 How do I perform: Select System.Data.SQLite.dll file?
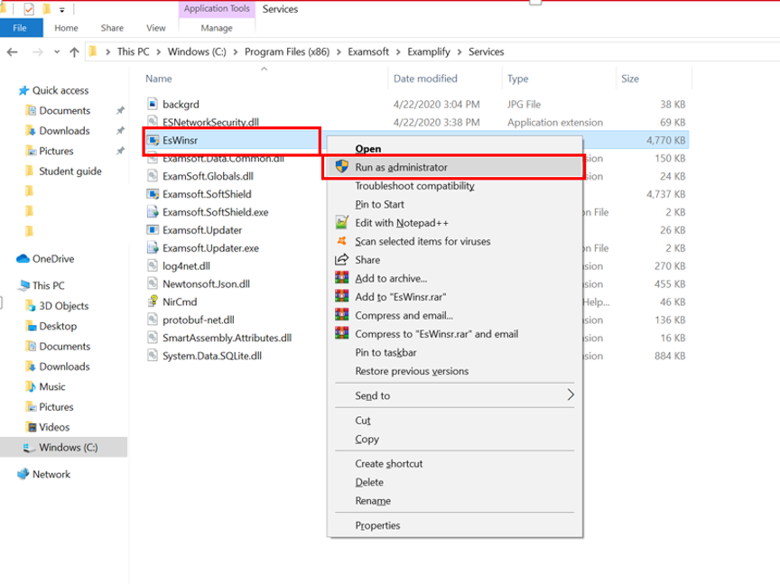(212, 356)
